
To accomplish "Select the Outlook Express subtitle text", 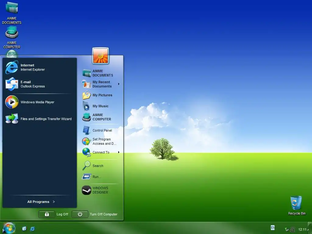I will pos(33,86).
